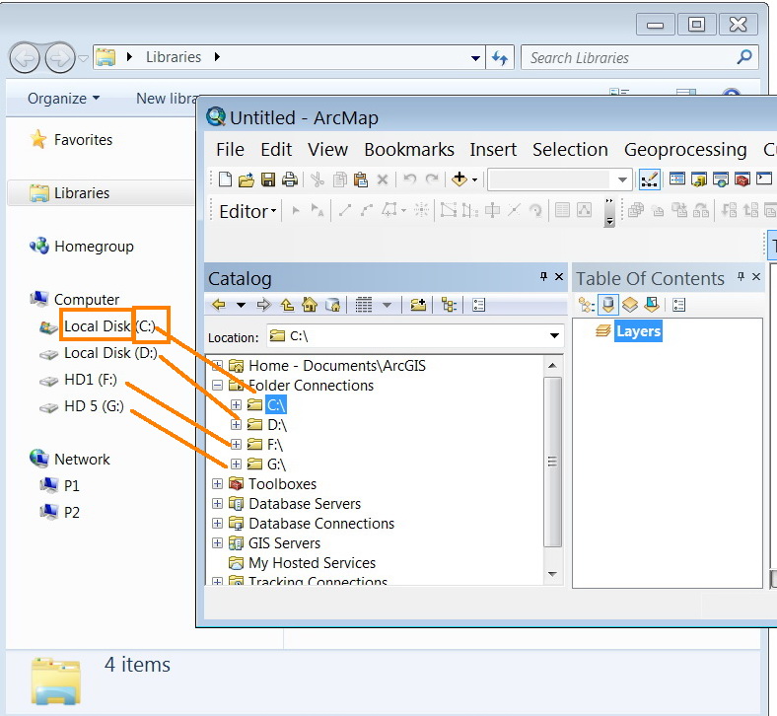Click the Catalog tree scrollbar down arrow
The width and height of the screenshot is (777, 716).
tap(552, 574)
